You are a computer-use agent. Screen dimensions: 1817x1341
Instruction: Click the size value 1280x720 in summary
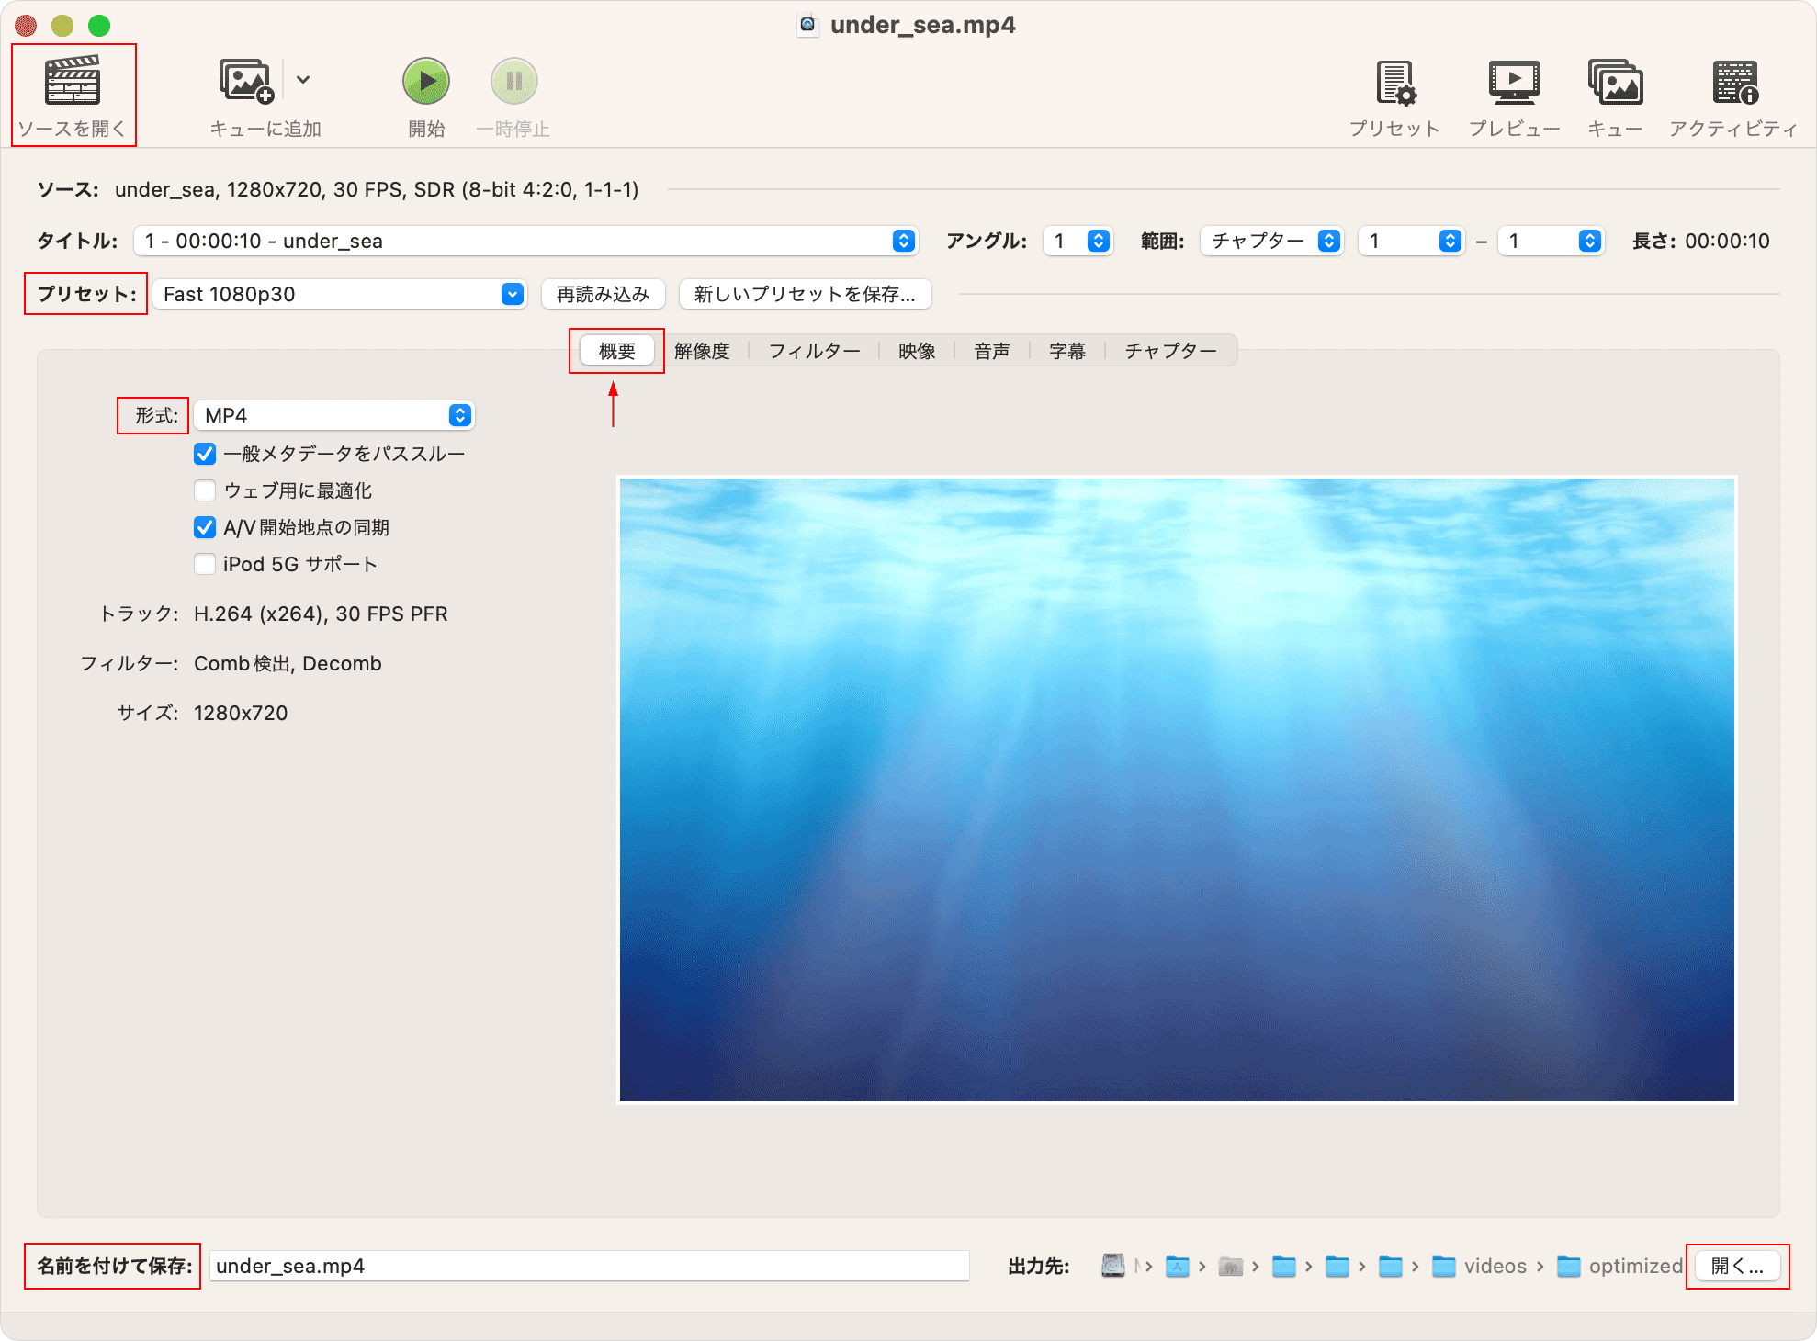[x=241, y=713]
